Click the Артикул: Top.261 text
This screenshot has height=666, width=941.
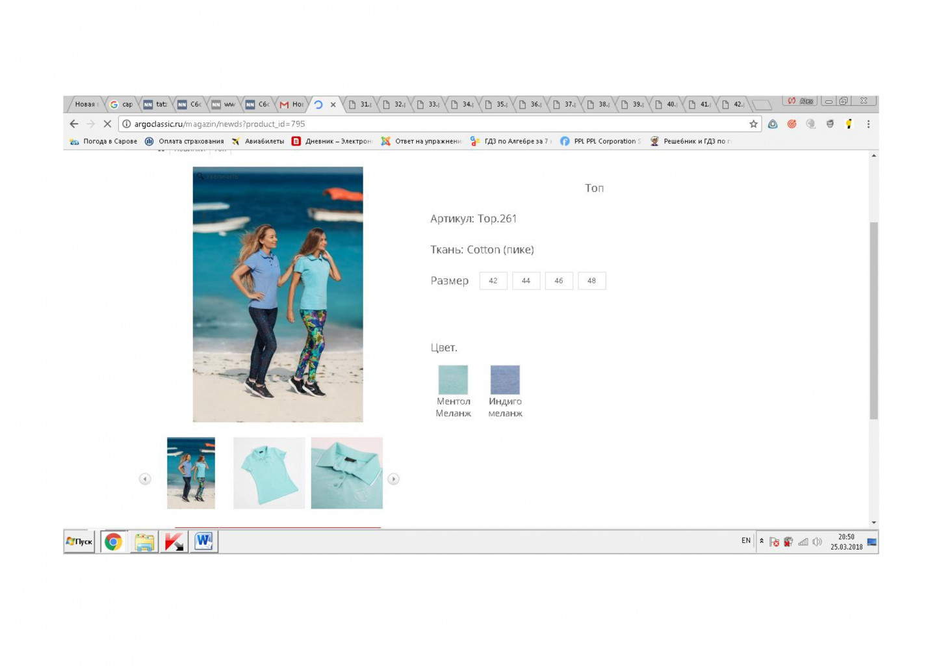[473, 219]
